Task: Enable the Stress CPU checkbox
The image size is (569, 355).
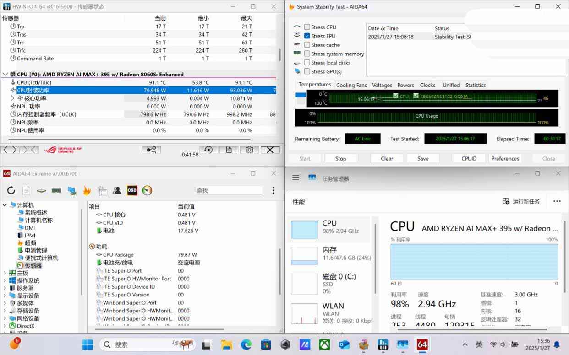Action: click(x=307, y=27)
